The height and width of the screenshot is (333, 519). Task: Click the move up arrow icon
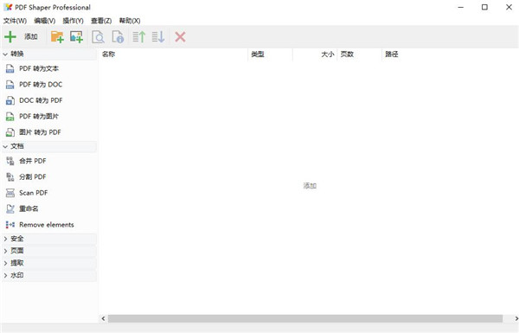(139, 36)
